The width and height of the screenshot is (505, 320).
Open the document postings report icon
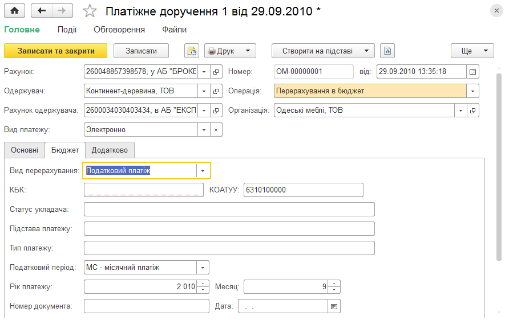point(192,51)
